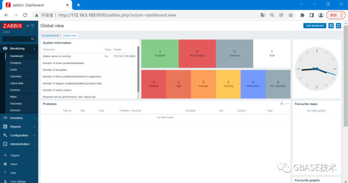Click the Average severity tile

click(204, 84)
